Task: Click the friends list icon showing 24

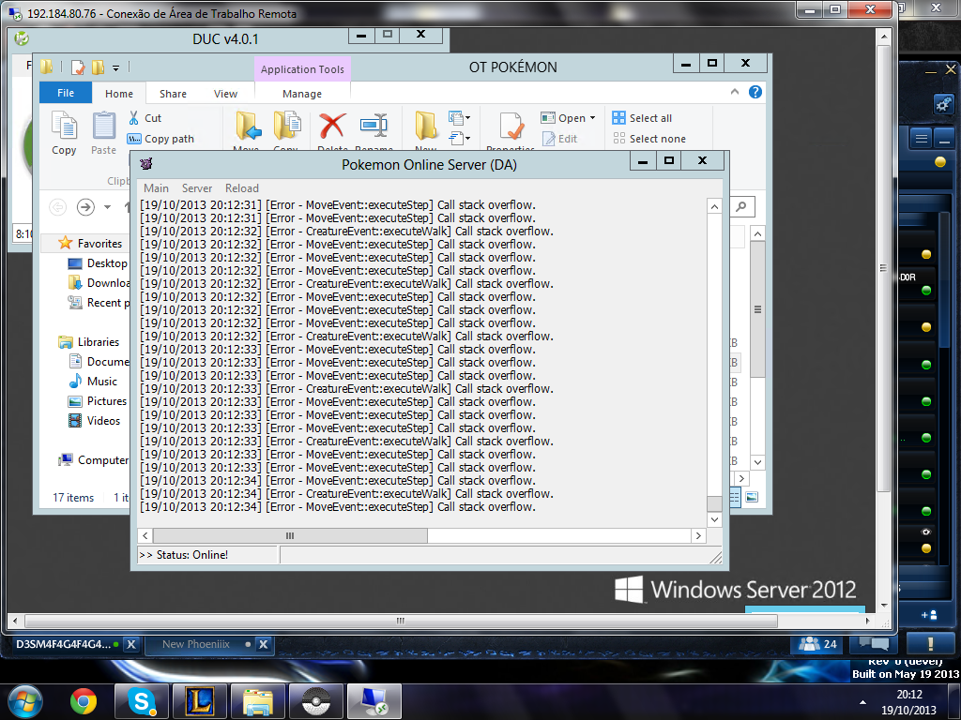Action: click(x=817, y=644)
